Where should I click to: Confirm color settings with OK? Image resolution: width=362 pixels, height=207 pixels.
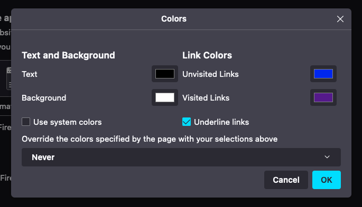pos(327,180)
